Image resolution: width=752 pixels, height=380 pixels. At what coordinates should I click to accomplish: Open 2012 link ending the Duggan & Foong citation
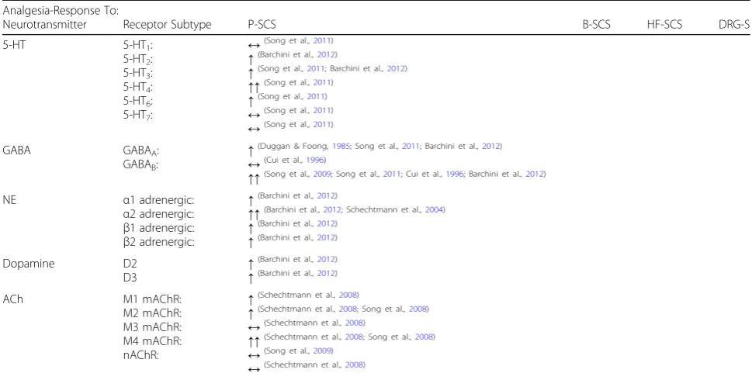point(491,146)
